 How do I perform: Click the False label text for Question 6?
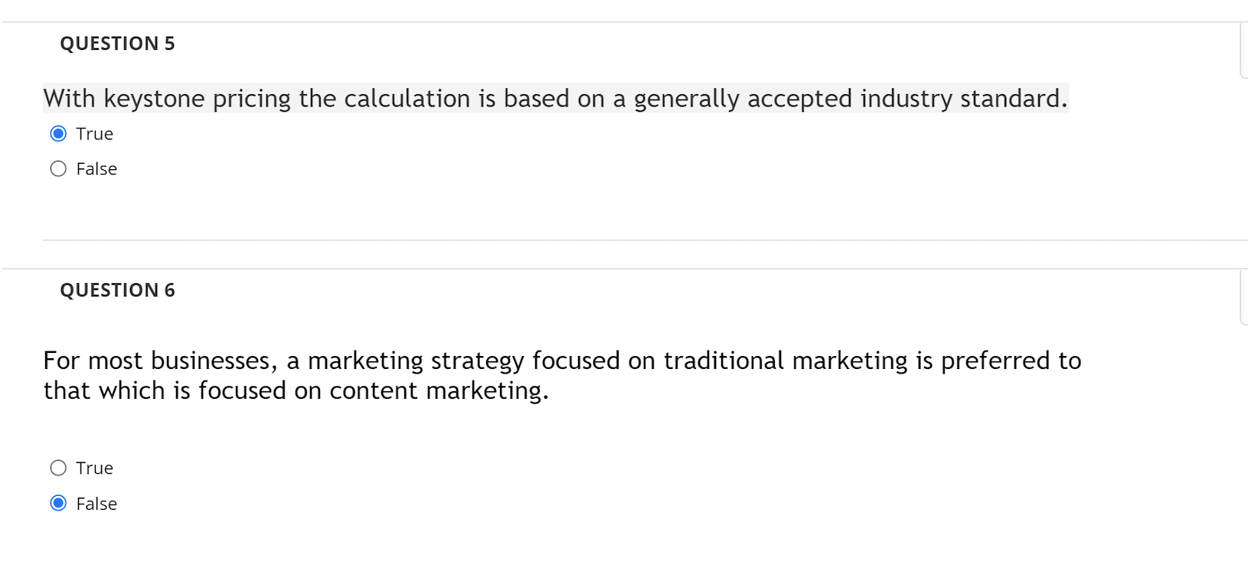[x=96, y=504]
